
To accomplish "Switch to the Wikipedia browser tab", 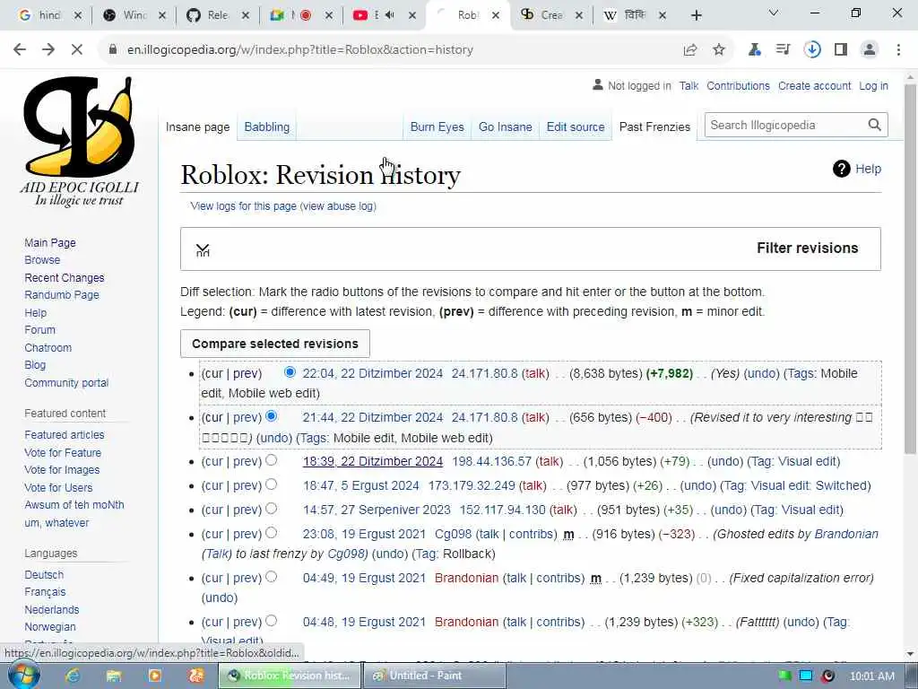I will coord(635,15).
